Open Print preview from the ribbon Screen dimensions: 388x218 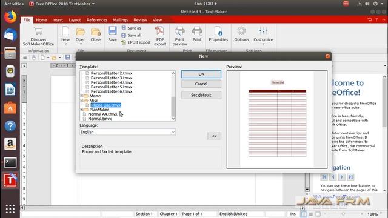click(x=179, y=36)
